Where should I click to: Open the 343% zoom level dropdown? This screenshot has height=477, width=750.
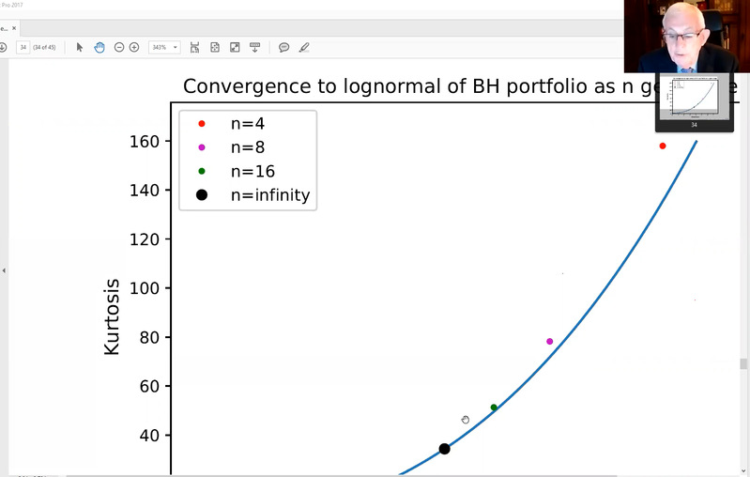click(164, 47)
